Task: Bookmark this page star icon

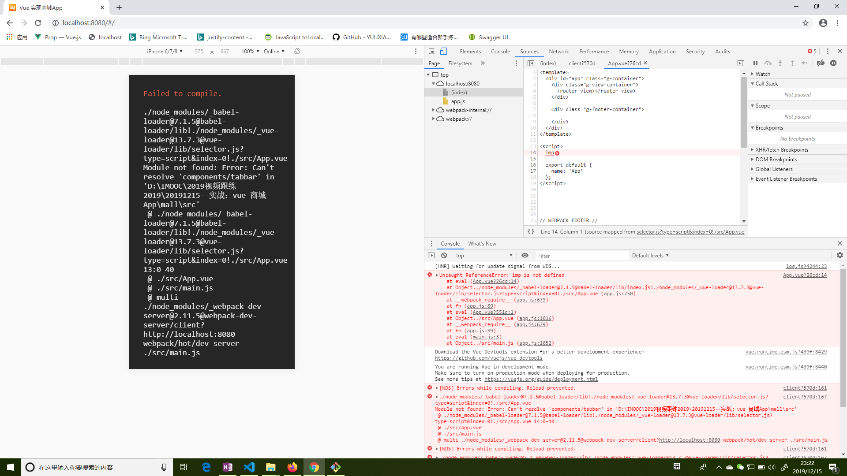Action: tap(806, 23)
